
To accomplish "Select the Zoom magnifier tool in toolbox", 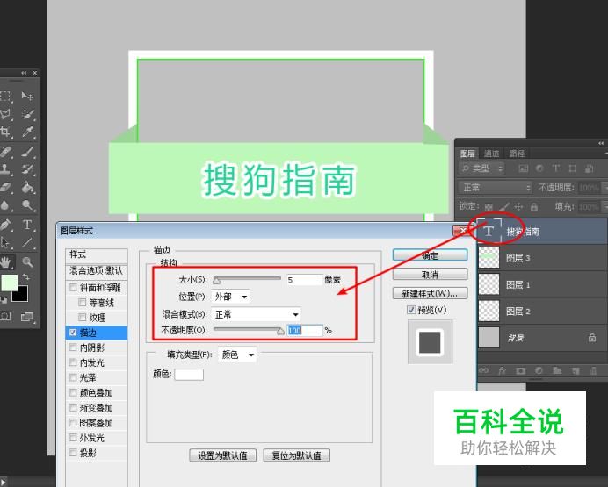I will tap(27, 262).
